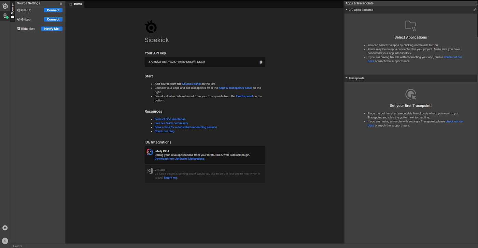Open the Events panel link
The image size is (478, 248).
244,96
